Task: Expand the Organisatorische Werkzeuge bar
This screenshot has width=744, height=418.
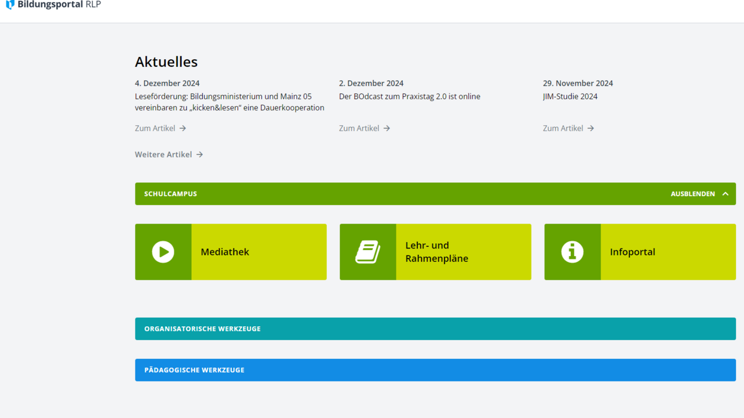Action: (x=435, y=329)
